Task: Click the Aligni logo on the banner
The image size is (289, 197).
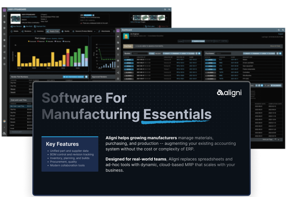Action: pyautogui.click(x=229, y=93)
